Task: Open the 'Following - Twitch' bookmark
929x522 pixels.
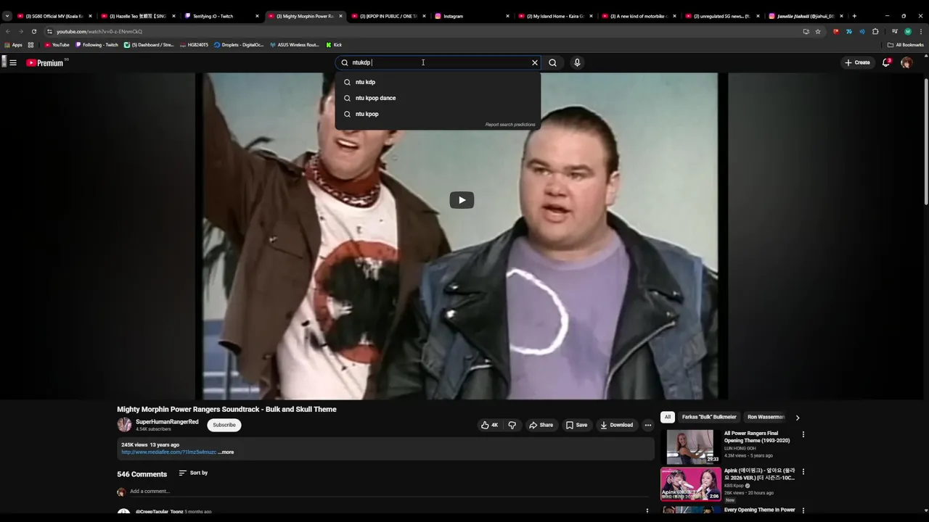Action: 97,45
